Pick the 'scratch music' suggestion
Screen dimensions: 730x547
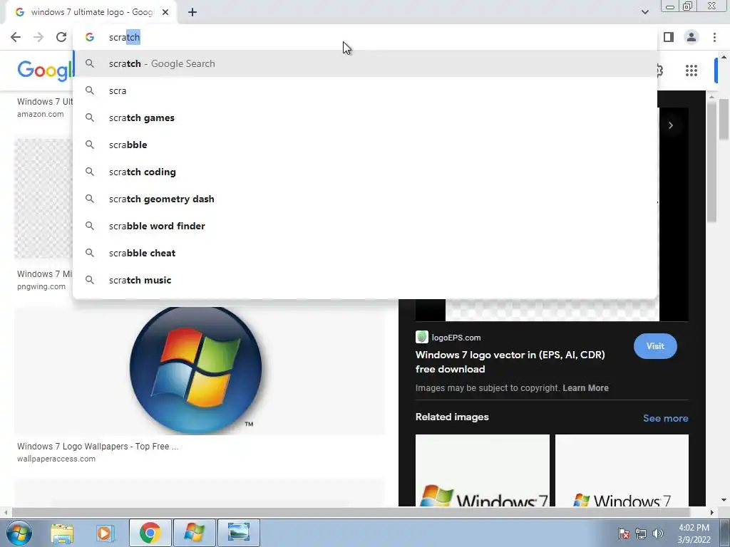pyautogui.click(x=365, y=280)
